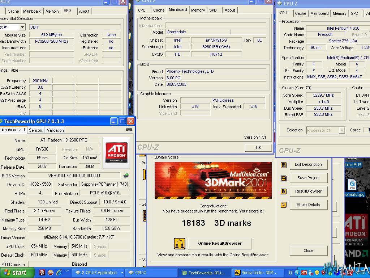This screenshot has height=278, width=370.
Task: Open CPU tab in middle CPU-Z window
Action: pos(142,10)
